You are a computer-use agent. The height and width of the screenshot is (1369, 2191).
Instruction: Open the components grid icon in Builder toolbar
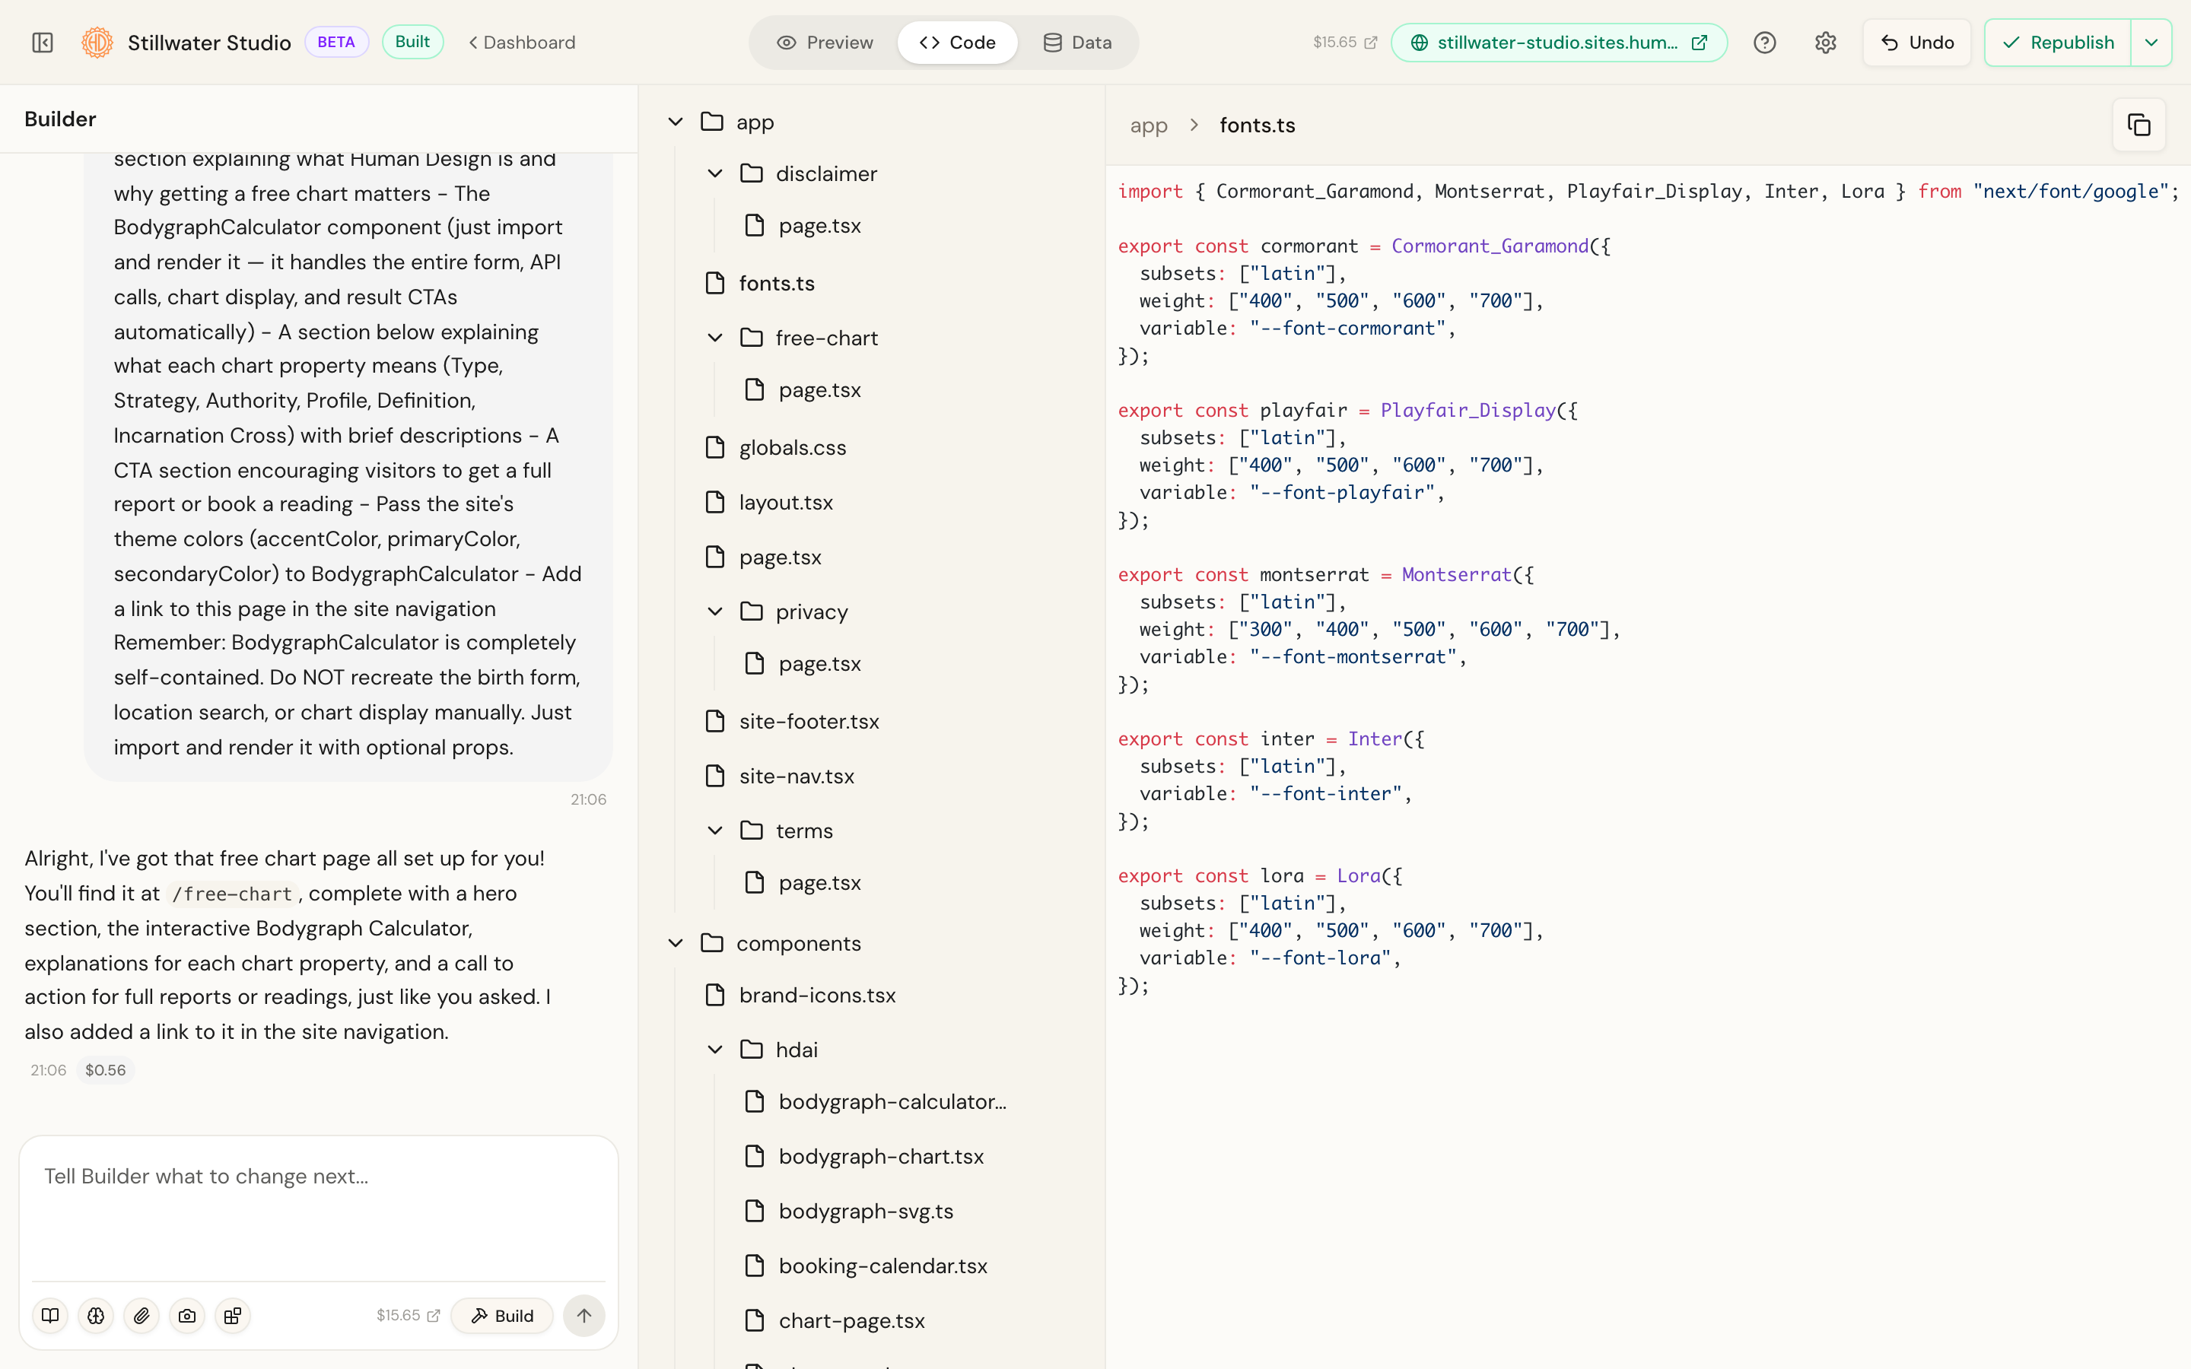[x=233, y=1316]
